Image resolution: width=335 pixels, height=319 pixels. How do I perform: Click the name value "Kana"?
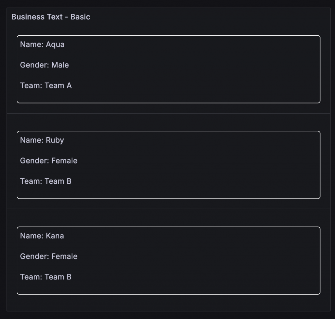click(x=55, y=236)
